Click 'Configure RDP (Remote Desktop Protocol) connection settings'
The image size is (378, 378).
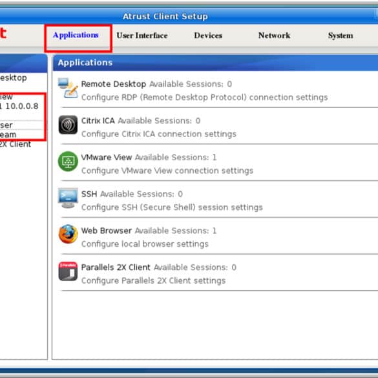[x=204, y=98]
